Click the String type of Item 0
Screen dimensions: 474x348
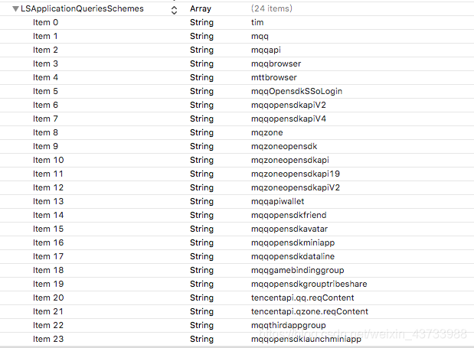[201, 23]
